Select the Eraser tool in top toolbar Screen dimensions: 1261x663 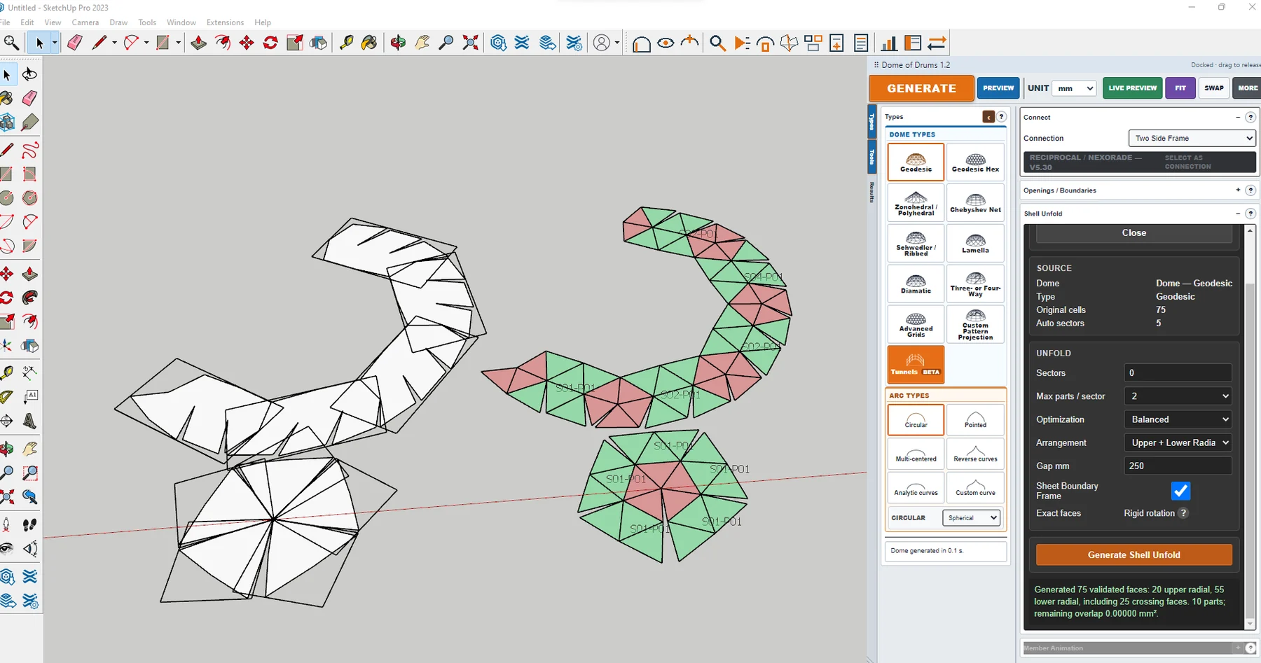click(75, 43)
